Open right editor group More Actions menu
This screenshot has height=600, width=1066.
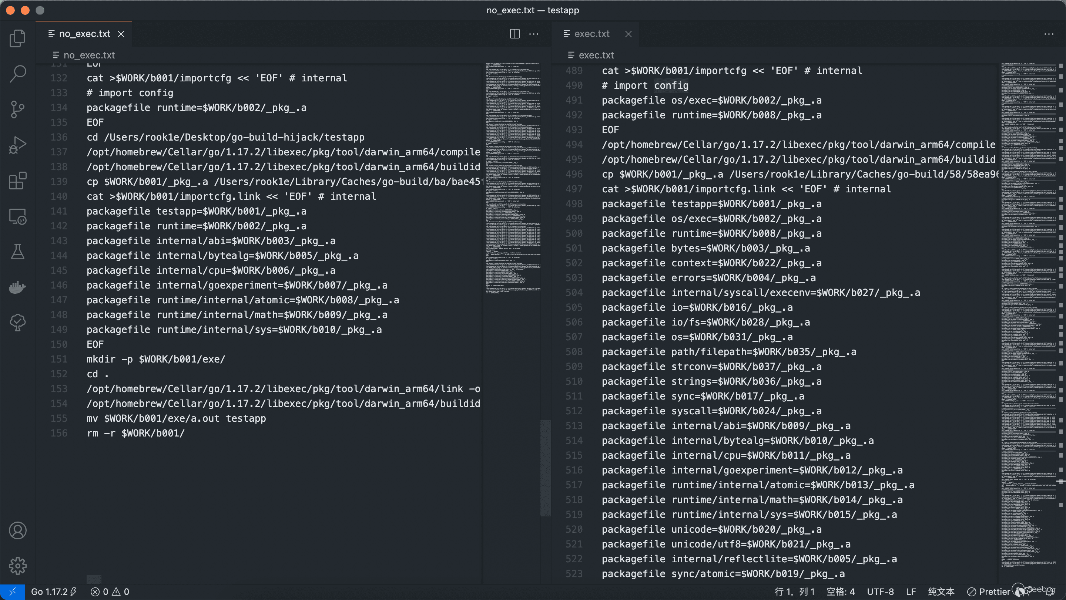pyautogui.click(x=1049, y=34)
